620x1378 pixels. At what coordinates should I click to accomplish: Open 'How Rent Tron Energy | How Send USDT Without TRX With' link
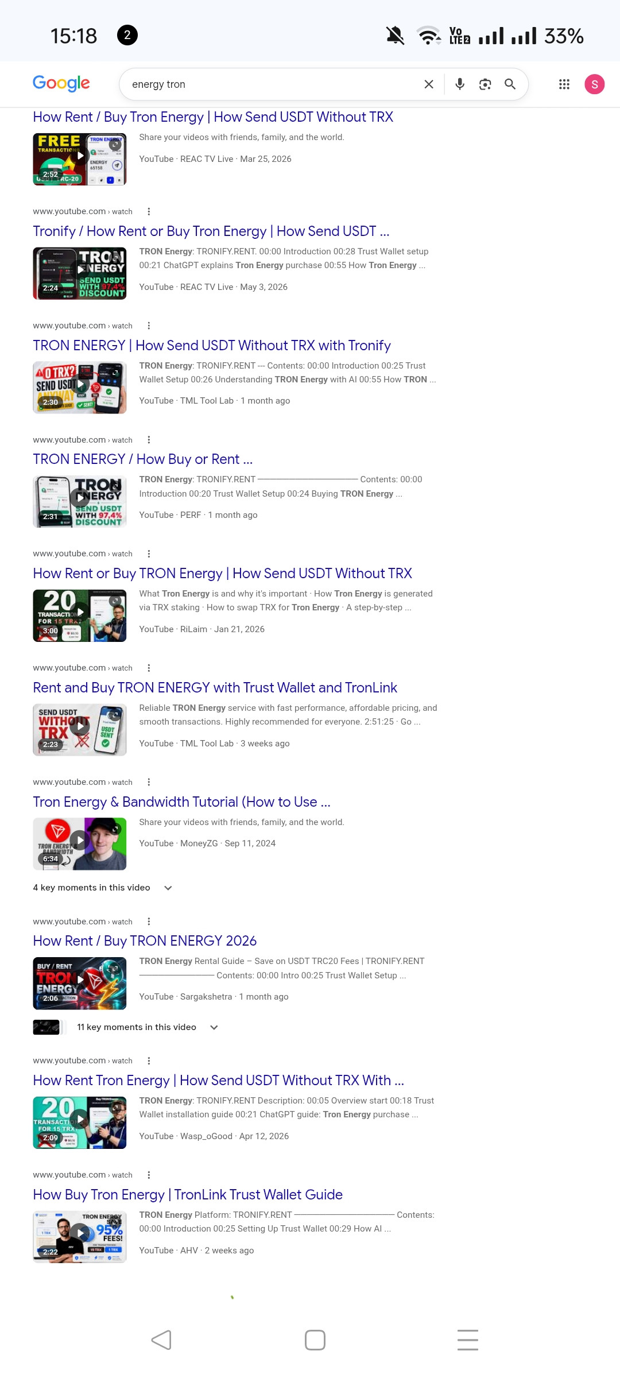pyautogui.click(x=219, y=1081)
